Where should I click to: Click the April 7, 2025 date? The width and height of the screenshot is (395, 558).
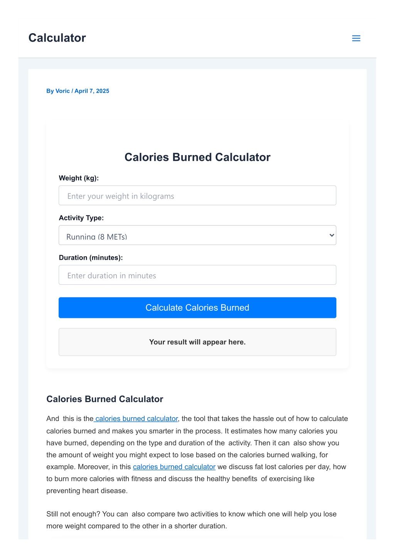tap(92, 91)
